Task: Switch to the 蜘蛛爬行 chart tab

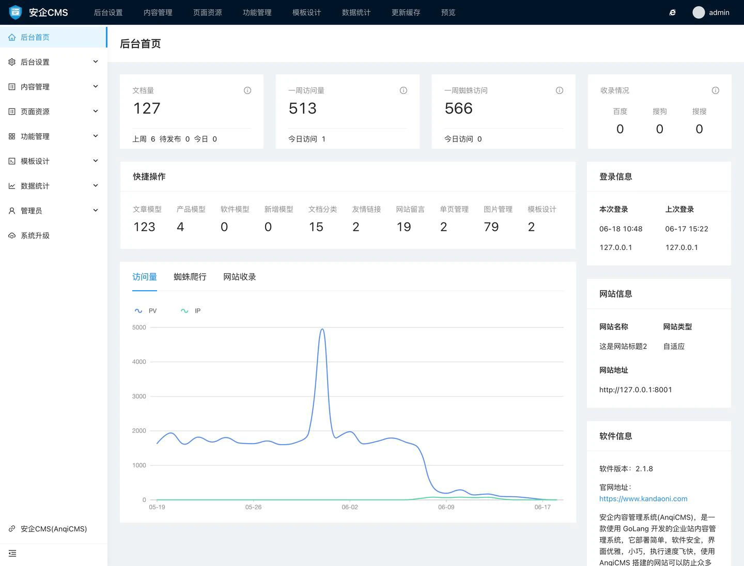Action: point(190,277)
